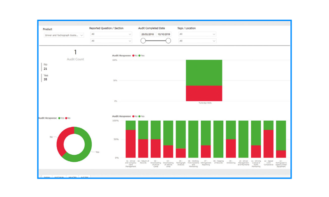Viewport: 329px width, 197px height.
Task: Click the Audit Count card value 1
Action: pyautogui.click(x=75, y=52)
